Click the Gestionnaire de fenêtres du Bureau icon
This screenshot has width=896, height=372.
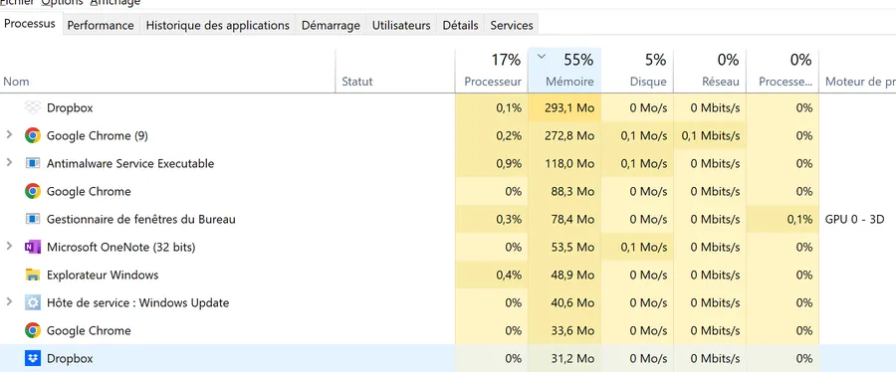click(33, 219)
